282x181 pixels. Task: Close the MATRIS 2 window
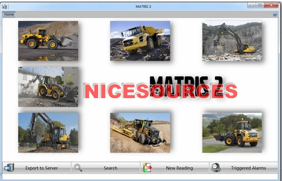coord(271,5)
